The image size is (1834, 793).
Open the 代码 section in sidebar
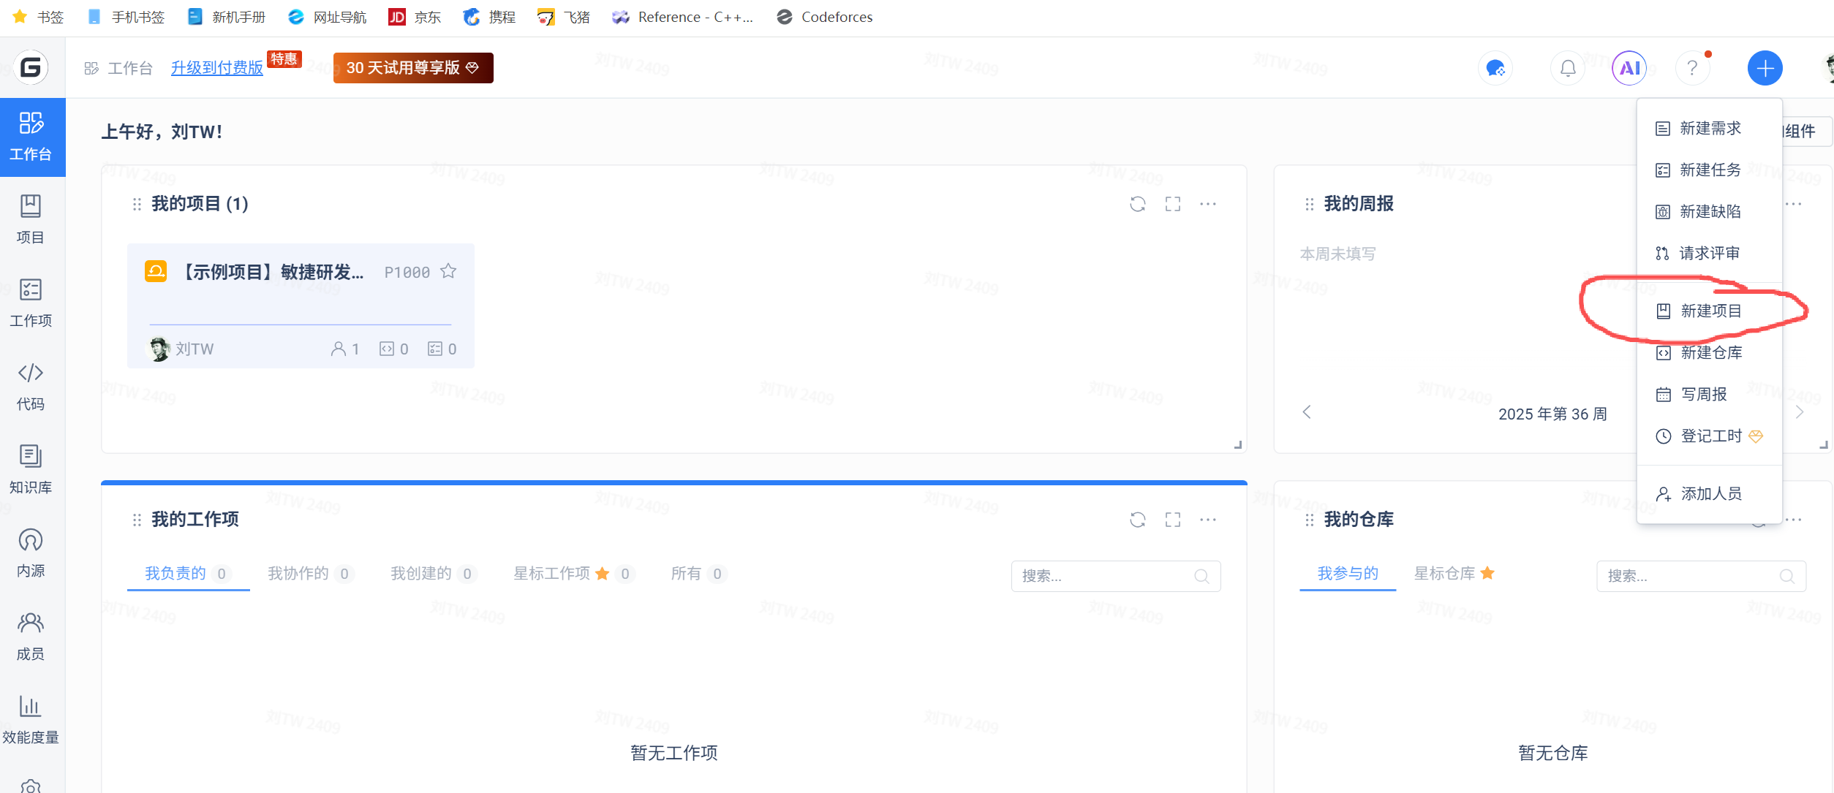pos(31,386)
